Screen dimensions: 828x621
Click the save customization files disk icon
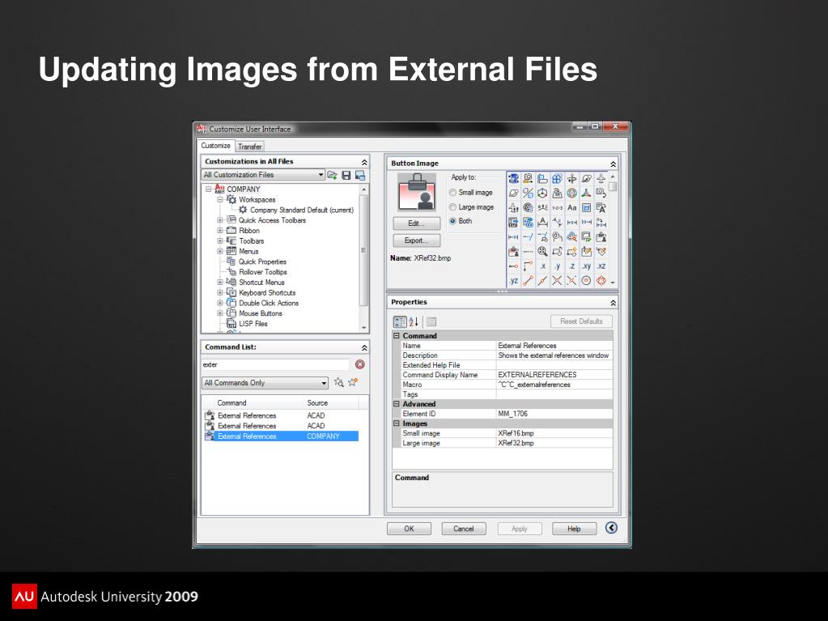tap(346, 175)
